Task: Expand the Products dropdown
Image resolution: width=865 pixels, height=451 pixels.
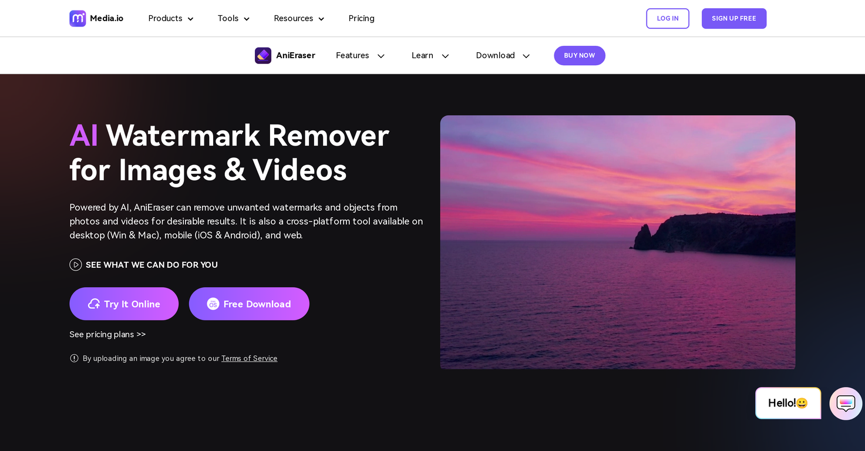Action: [170, 18]
